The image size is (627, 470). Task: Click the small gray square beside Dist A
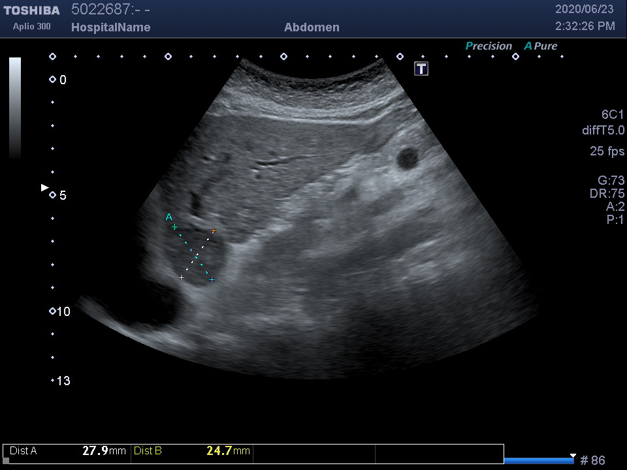tap(6, 460)
